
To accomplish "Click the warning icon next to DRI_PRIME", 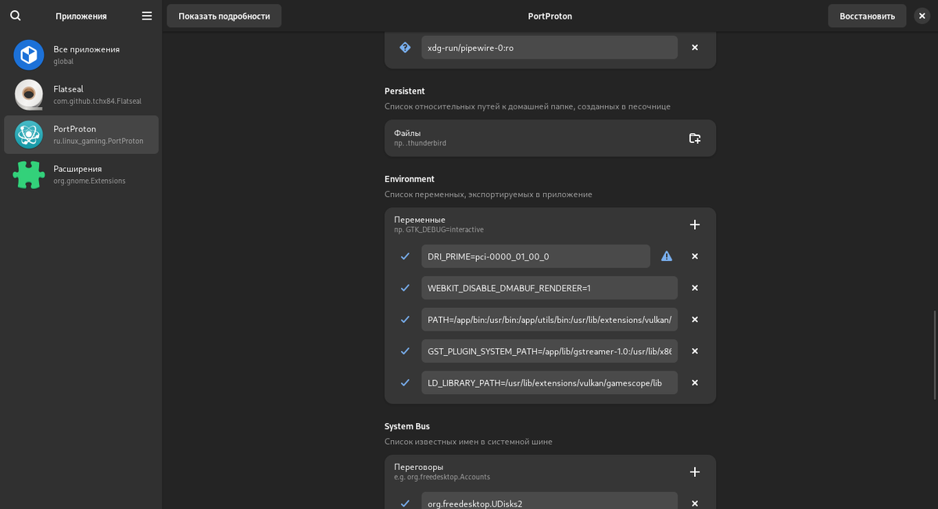I will [x=667, y=256].
